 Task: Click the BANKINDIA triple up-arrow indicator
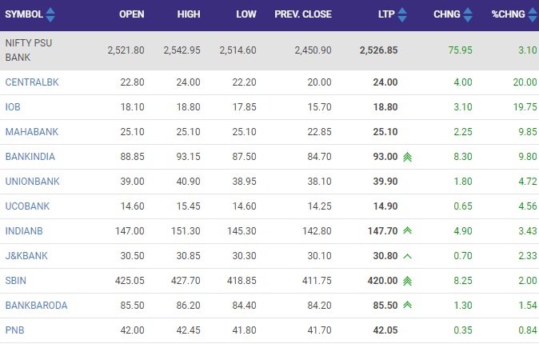coord(407,157)
